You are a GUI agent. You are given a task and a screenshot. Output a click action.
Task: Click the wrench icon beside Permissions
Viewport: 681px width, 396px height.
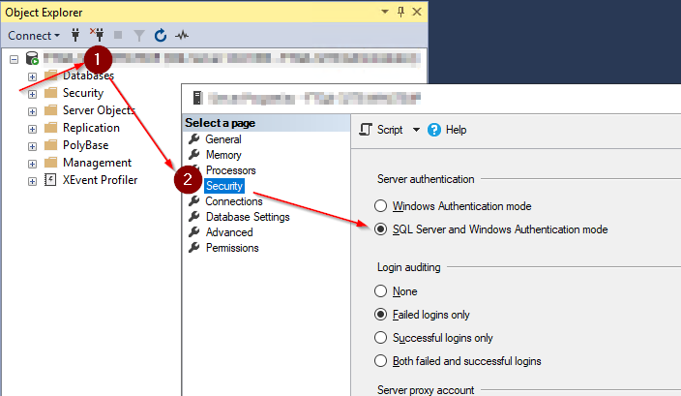194,247
